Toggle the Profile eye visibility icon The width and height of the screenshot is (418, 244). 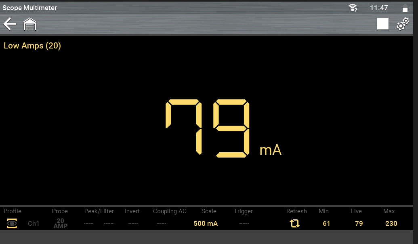12,223
